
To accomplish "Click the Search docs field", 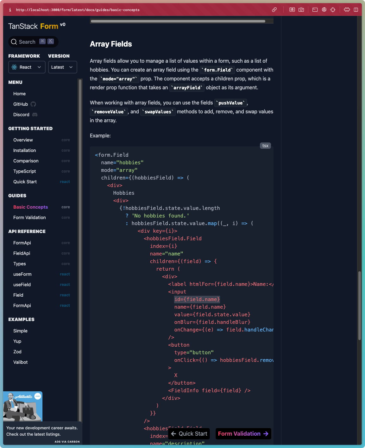I will click(33, 42).
